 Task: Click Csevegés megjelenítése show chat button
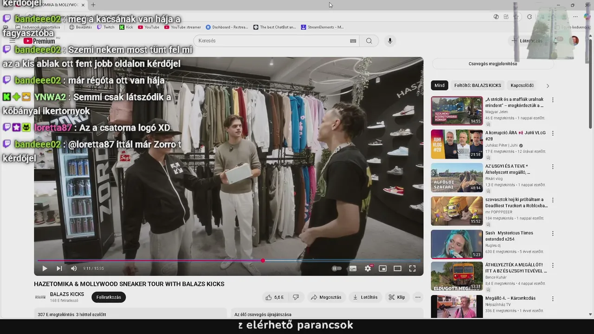tap(493, 64)
